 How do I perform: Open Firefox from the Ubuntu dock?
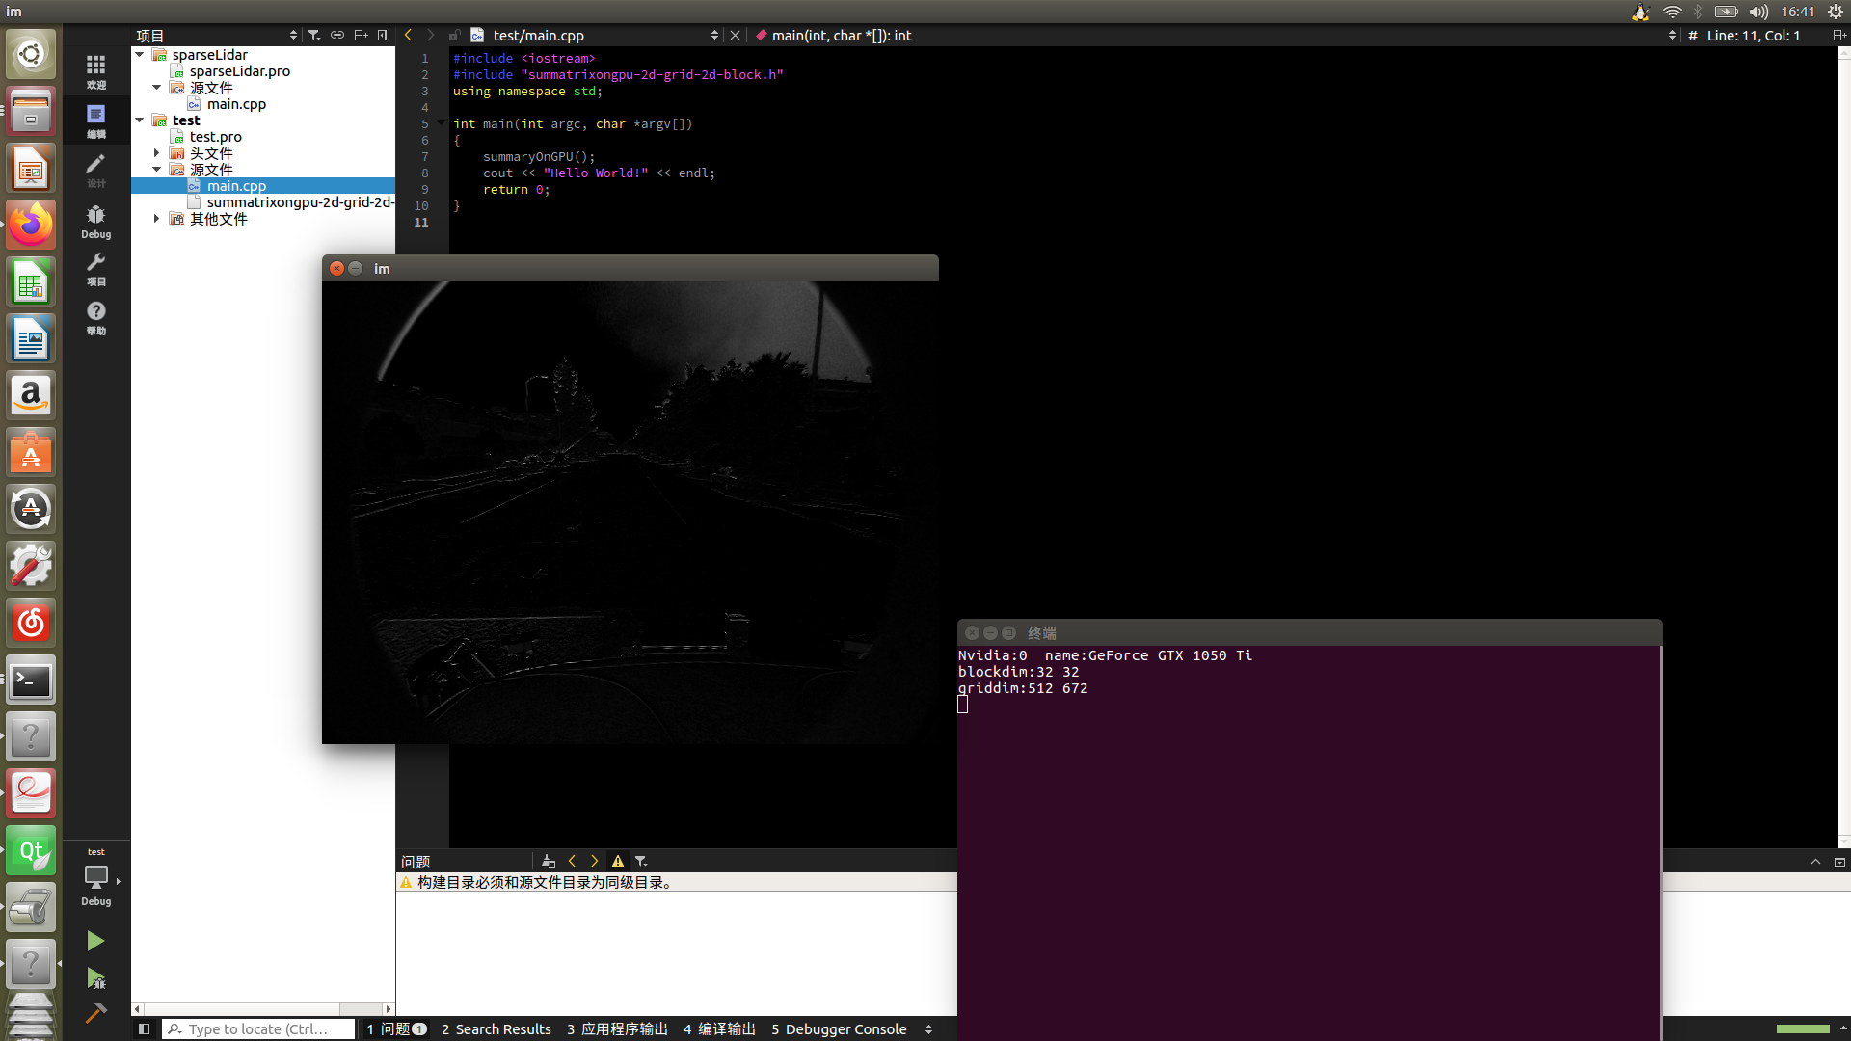pos(31,226)
